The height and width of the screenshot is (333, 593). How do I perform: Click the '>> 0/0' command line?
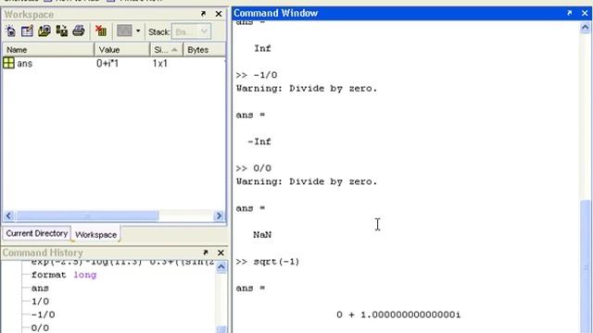[253, 168]
